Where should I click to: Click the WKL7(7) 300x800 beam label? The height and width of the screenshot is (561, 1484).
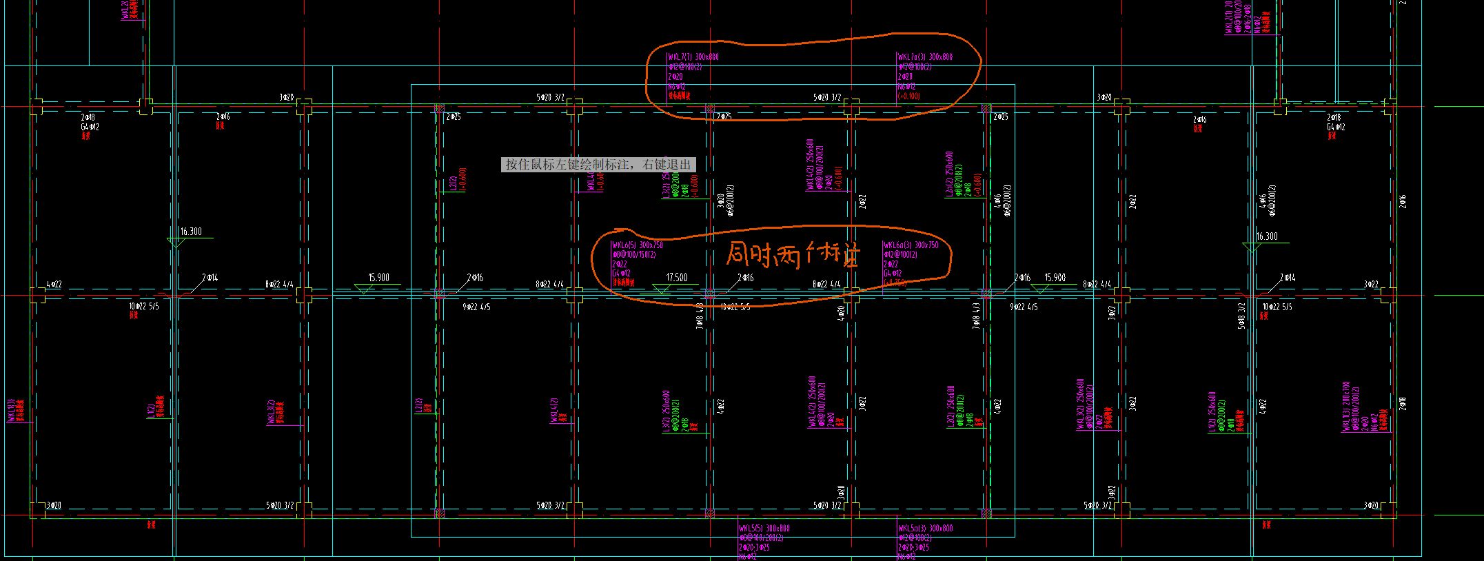click(693, 57)
